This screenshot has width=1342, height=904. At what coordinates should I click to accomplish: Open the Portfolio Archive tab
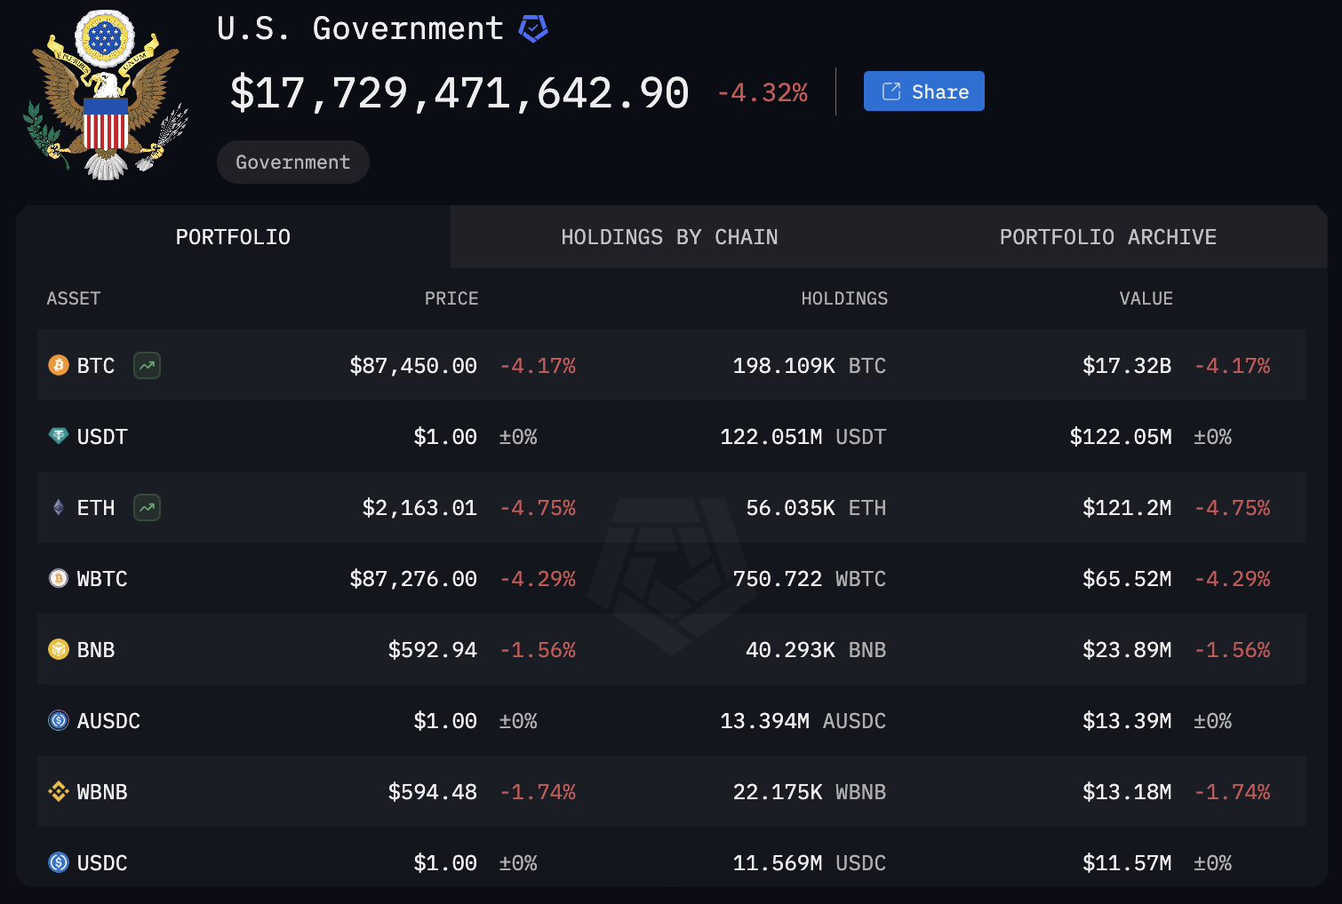(1107, 237)
